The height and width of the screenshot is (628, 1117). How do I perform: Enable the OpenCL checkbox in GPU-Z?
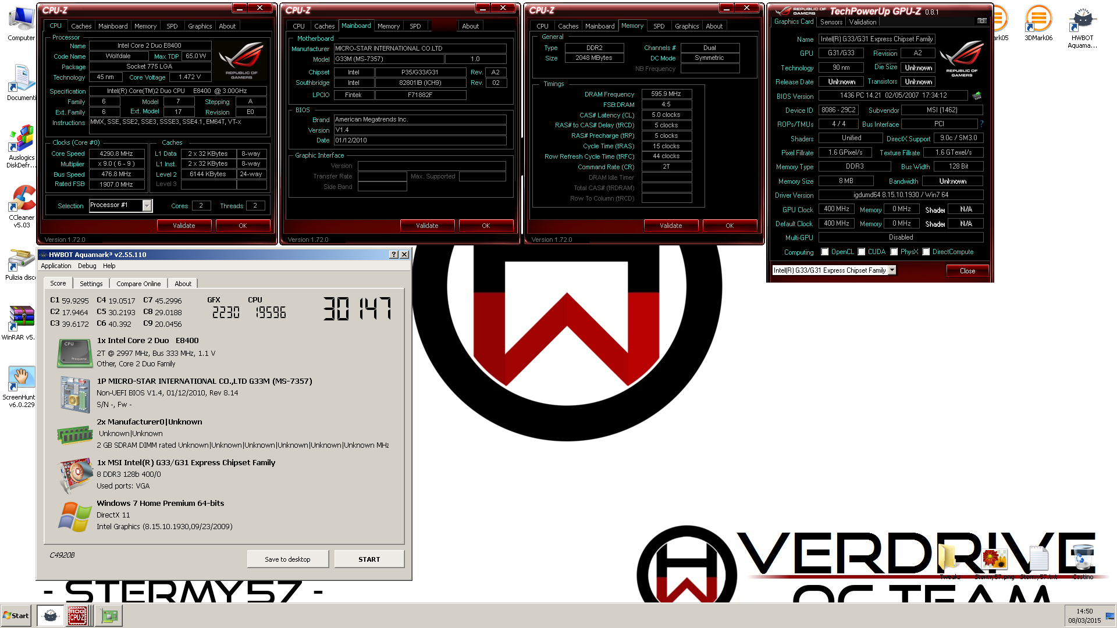pyautogui.click(x=825, y=252)
